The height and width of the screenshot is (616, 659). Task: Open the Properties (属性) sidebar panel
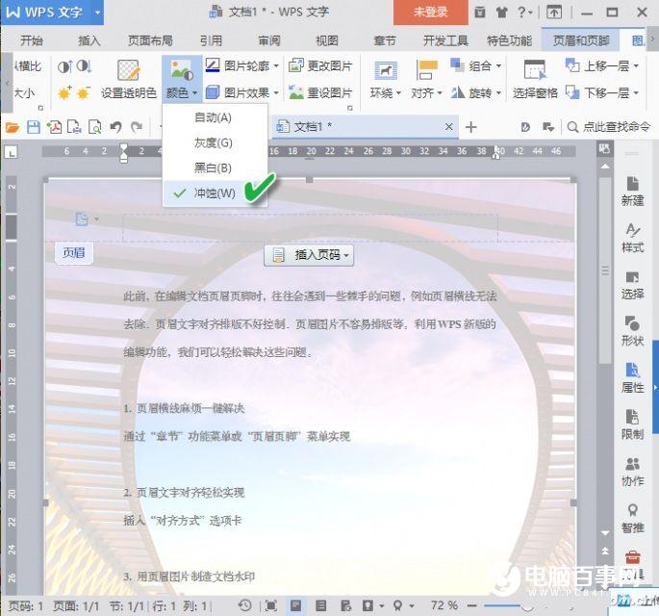[x=632, y=378]
